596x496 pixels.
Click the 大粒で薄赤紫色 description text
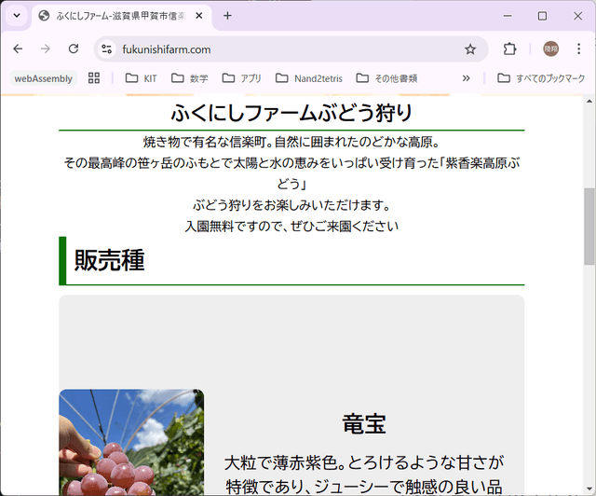point(364,475)
